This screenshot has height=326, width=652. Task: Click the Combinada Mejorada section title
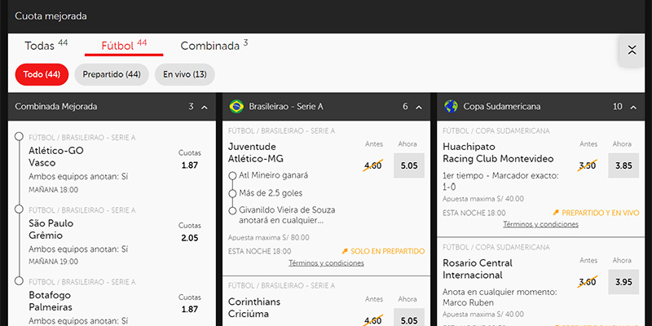point(56,107)
